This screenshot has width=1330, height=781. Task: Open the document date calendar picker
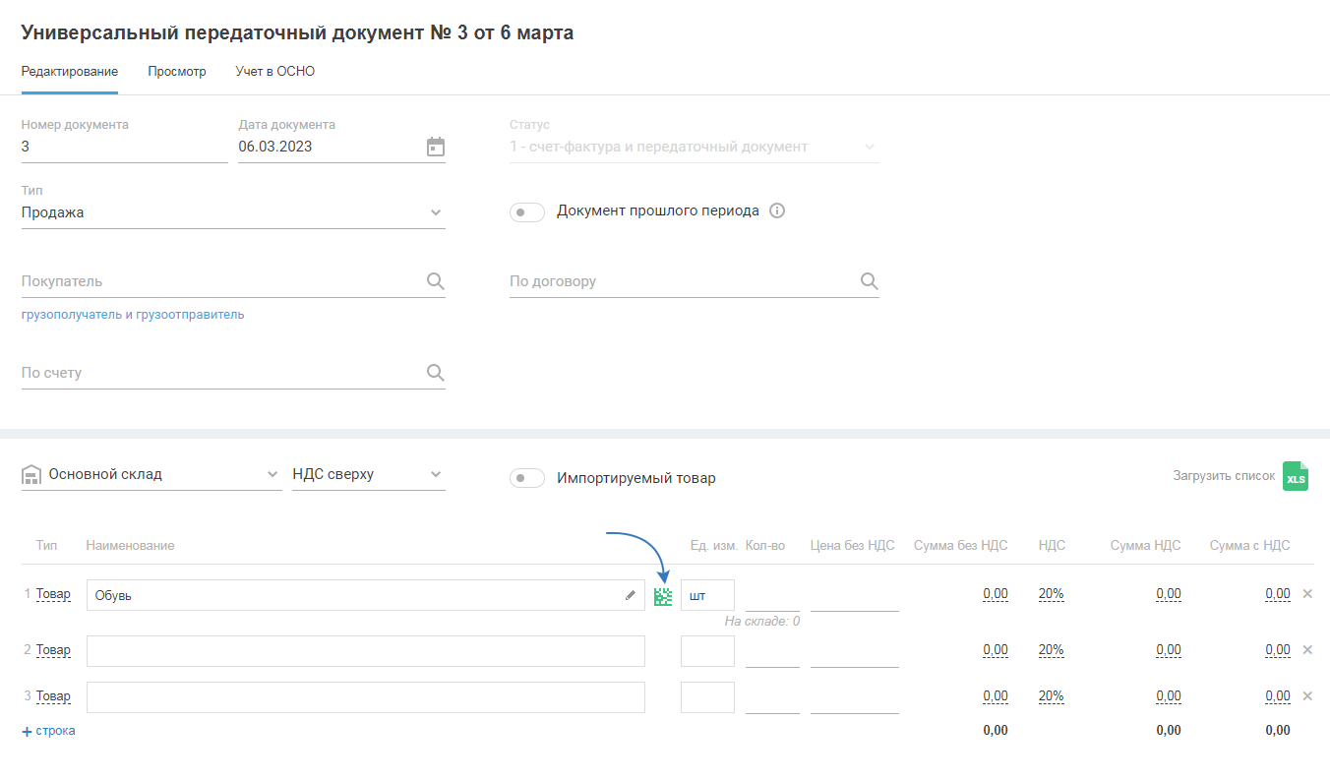[x=436, y=147]
